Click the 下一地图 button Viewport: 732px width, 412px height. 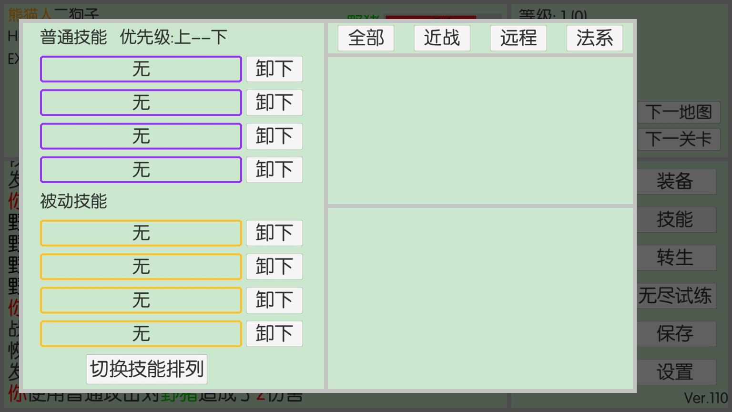pos(678,112)
